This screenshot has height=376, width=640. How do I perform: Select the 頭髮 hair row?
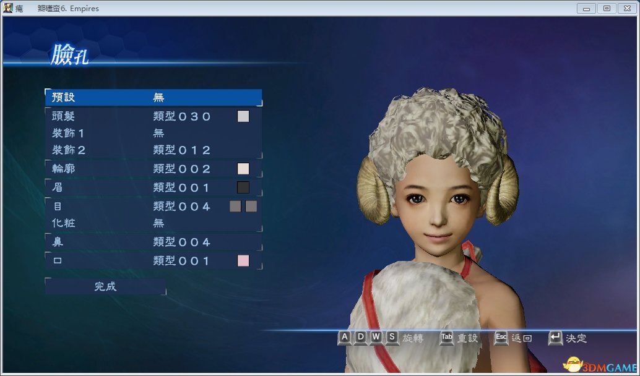(154, 116)
